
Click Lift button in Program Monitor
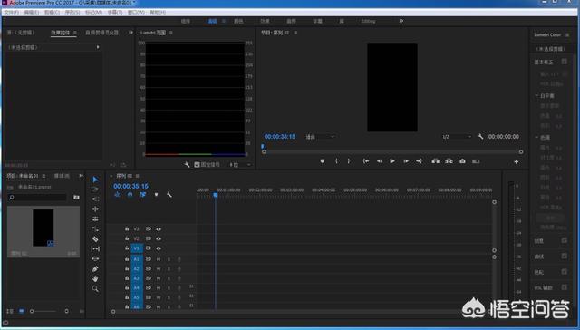click(x=436, y=161)
